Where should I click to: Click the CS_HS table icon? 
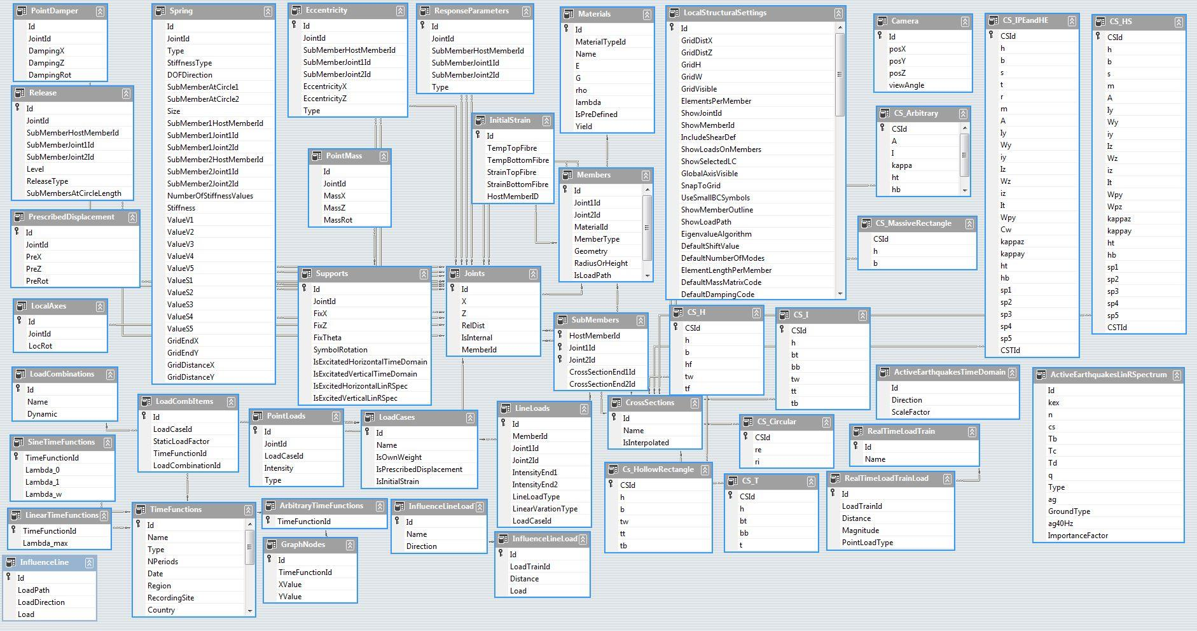tap(1100, 22)
